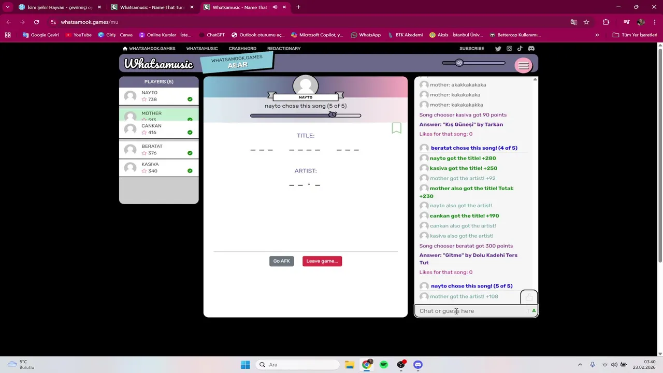663x373 pixels.
Task: Open the pink hamburger game menu
Action: (523, 65)
